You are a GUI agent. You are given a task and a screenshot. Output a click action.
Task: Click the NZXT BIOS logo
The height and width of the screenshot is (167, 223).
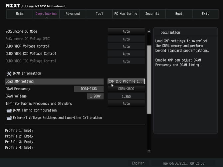point(17,6)
